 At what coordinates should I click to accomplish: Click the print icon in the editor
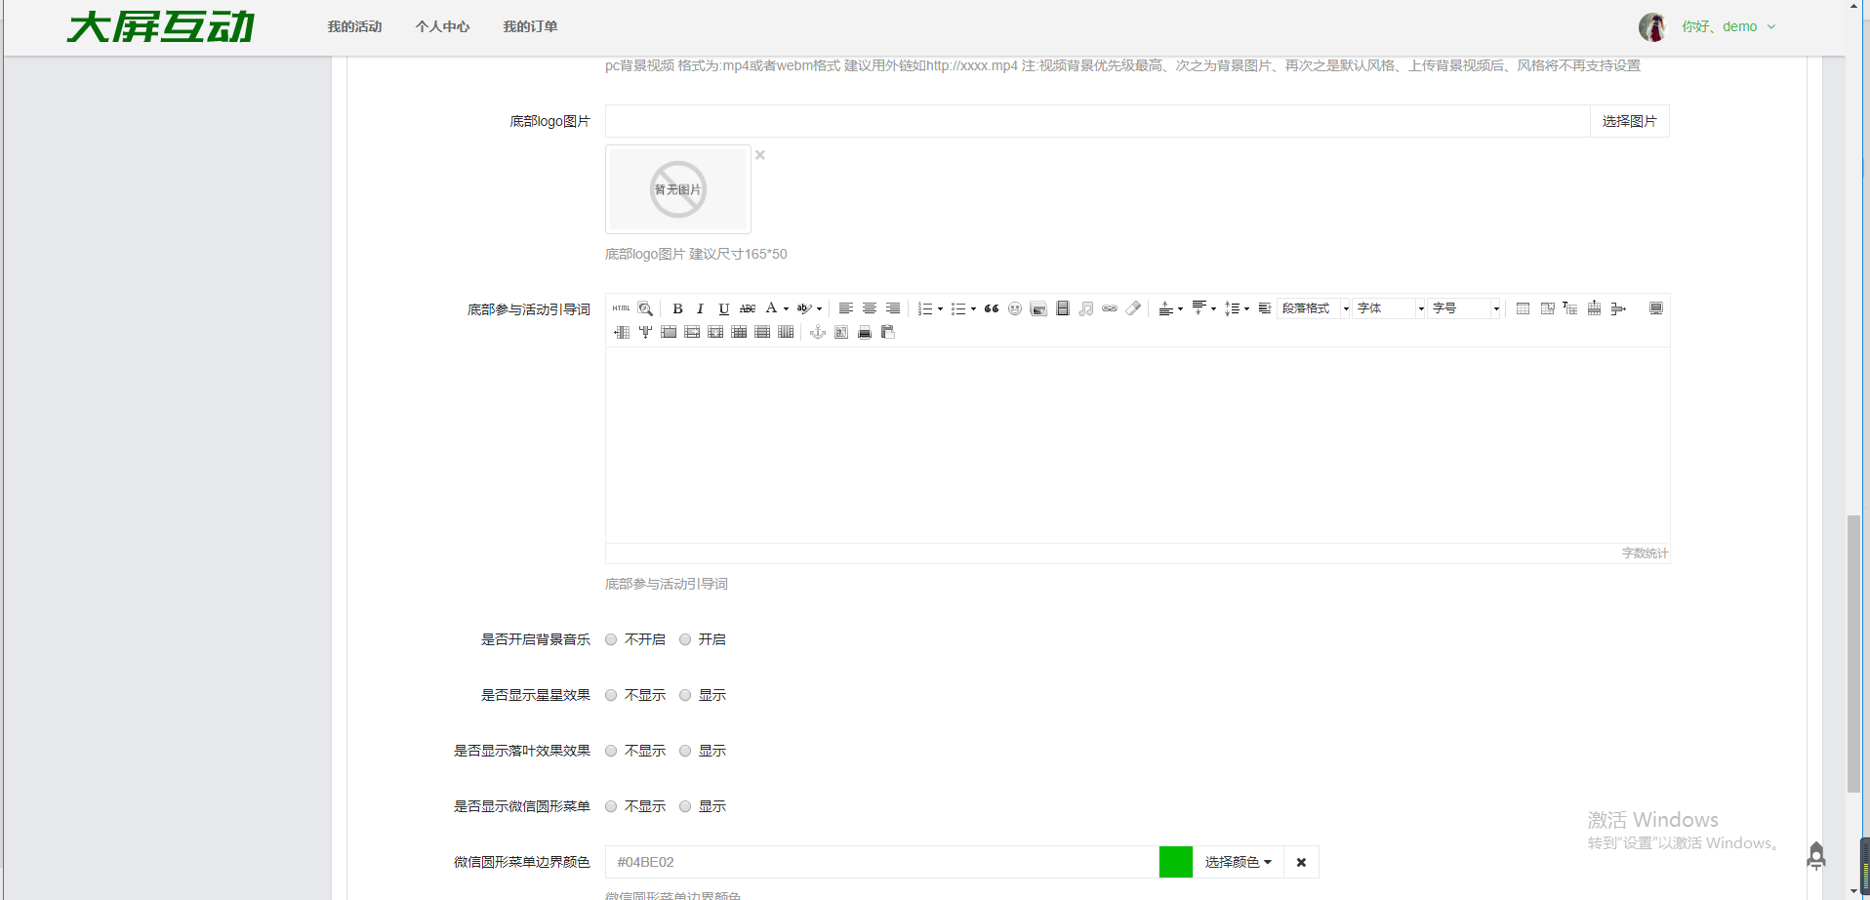(x=864, y=333)
